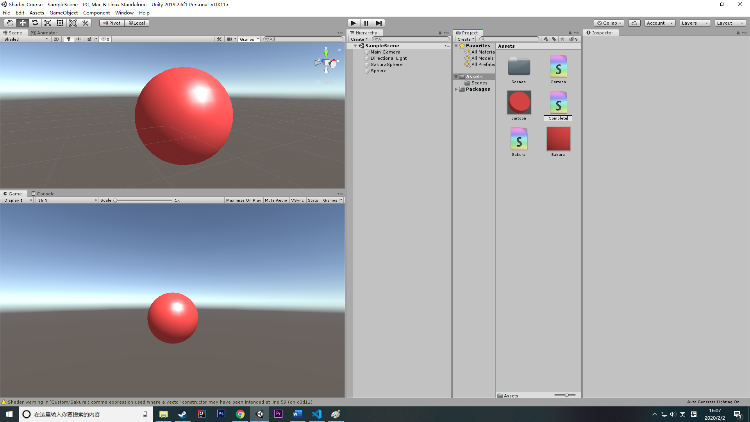Image resolution: width=750 pixels, height=422 pixels.
Task: Select Directional Light in Hierarchy
Action: coord(388,58)
